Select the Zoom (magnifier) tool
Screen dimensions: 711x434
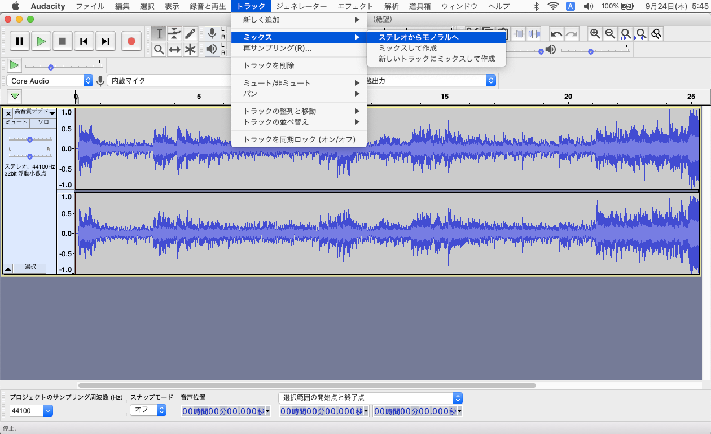pyautogui.click(x=159, y=49)
